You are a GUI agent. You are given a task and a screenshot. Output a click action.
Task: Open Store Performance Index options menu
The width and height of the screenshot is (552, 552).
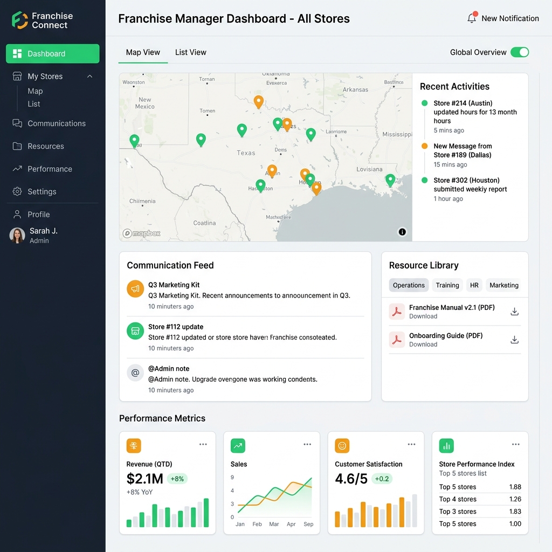pos(516,444)
